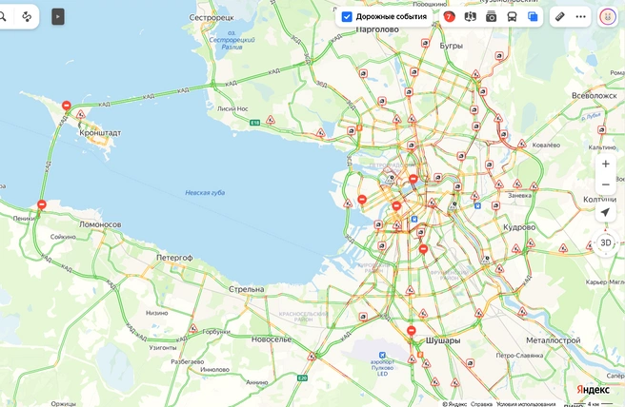Image resolution: width=625 pixels, height=407 pixels.
Task: Enable public transport bus layer
Action: click(512, 17)
